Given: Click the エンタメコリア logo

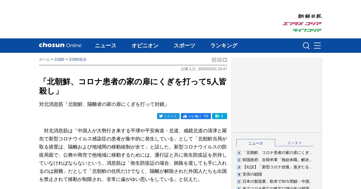Looking at the screenshot, I should click(x=302, y=24).
